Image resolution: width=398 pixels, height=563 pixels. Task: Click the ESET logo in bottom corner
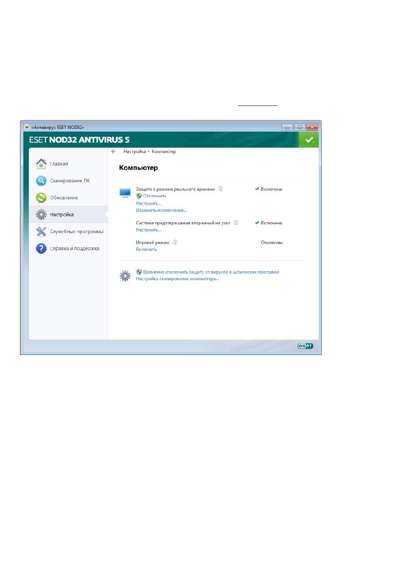point(305,346)
